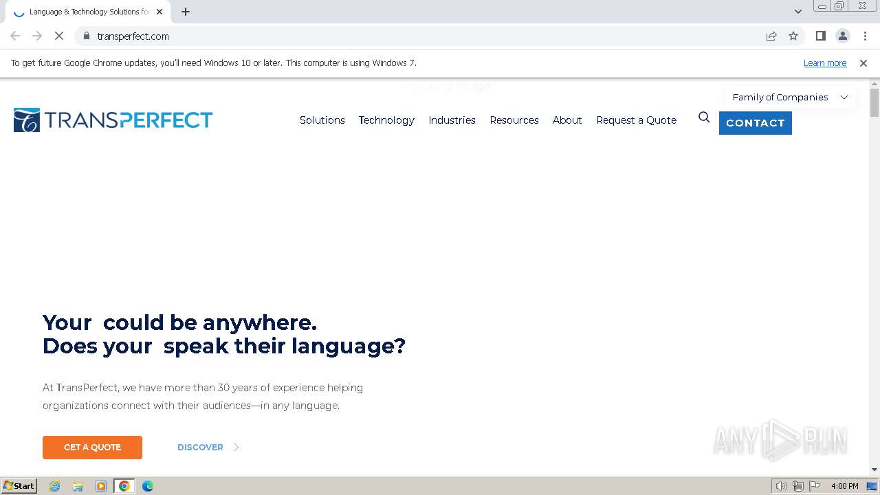Click the Windows 10 update notice text
880x495 pixels.
pos(214,63)
